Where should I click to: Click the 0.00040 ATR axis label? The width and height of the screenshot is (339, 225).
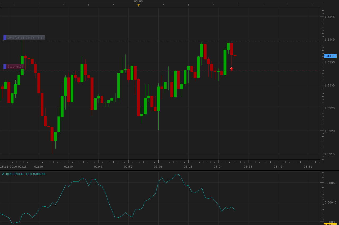[330, 202]
